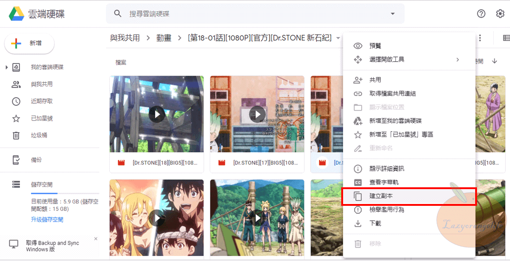
Task: Open the search options dropdown arrow
Action: (x=393, y=14)
